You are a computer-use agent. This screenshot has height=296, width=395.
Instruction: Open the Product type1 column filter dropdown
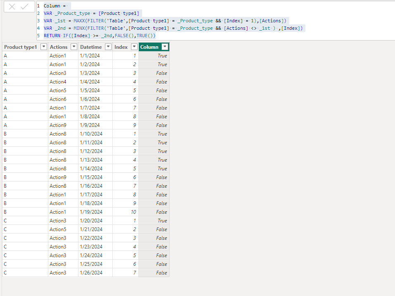(44, 47)
